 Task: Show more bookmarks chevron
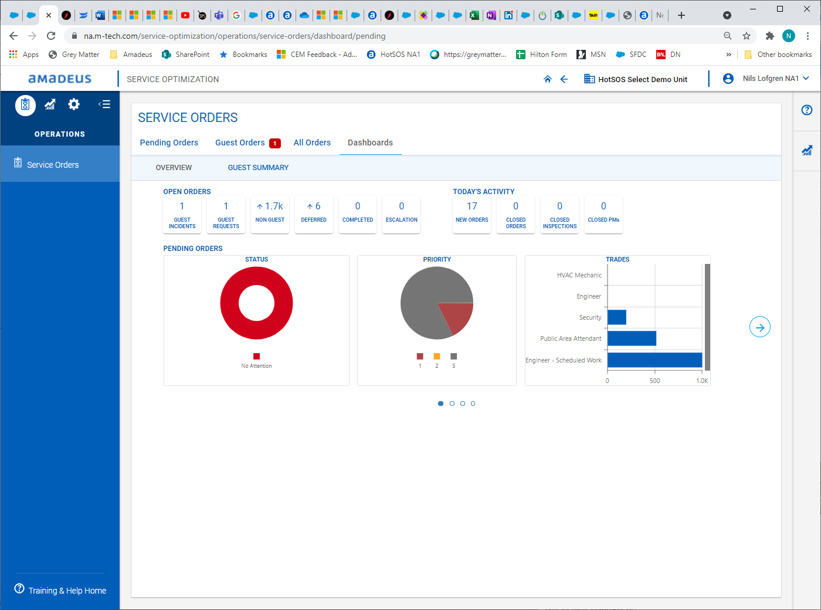tap(729, 55)
